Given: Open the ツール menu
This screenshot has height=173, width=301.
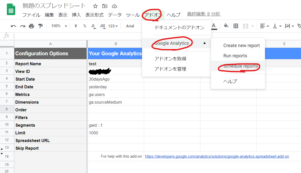Looking at the screenshot, I should click(x=133, y=15).
